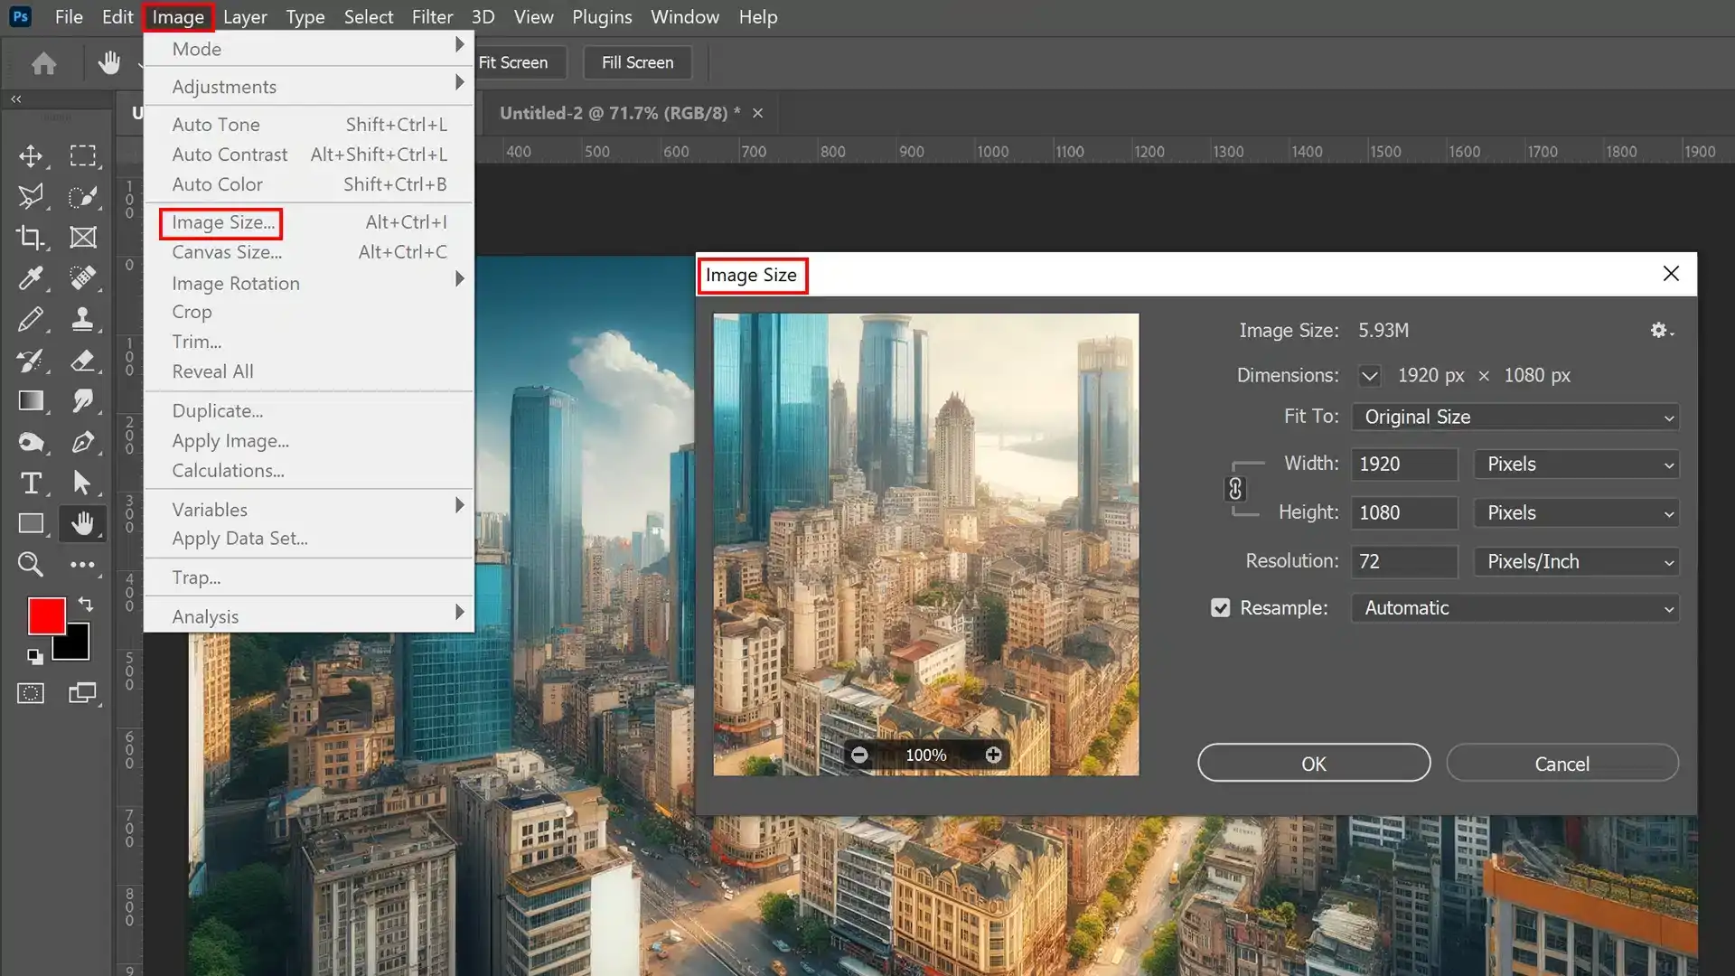The width and height of the screenshot is (1735, 976).
Task: Open the Resolution units dropdown
Action: [1577, 562]
